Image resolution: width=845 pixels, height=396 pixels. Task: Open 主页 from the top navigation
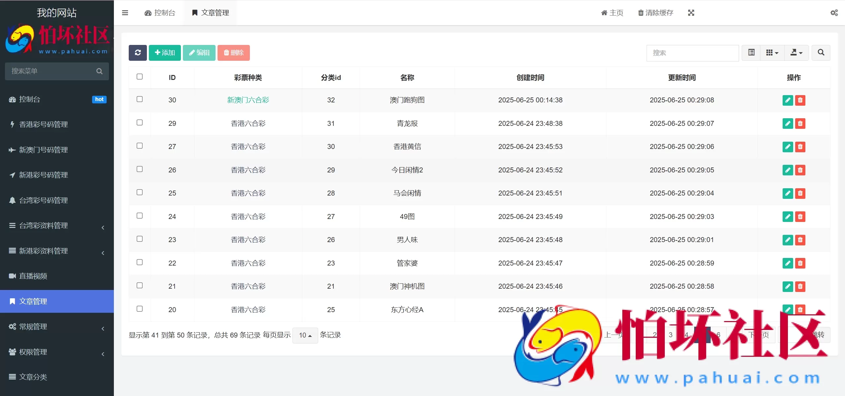tap(612, 13)
